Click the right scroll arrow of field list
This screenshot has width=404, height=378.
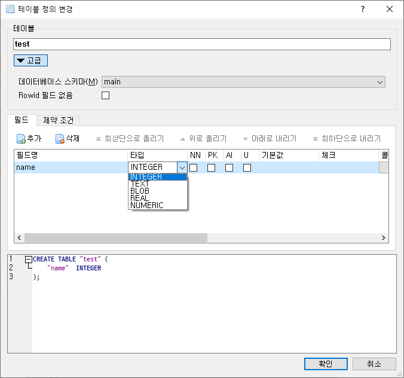[384, 237]
